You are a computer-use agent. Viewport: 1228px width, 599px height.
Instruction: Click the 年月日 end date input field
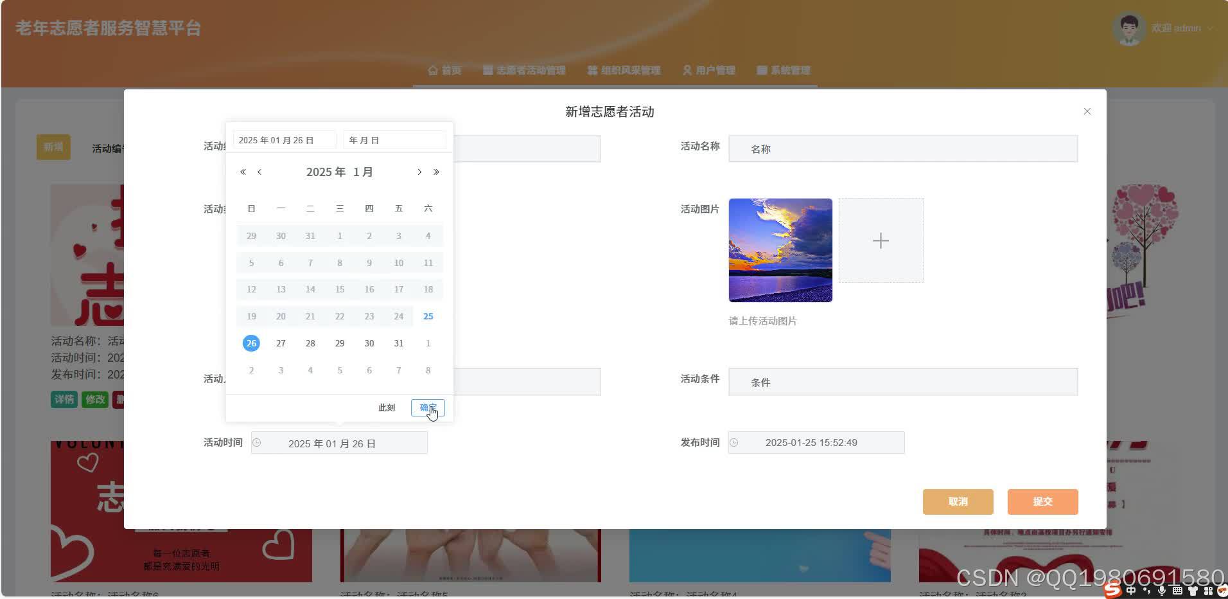click(394, 139)
